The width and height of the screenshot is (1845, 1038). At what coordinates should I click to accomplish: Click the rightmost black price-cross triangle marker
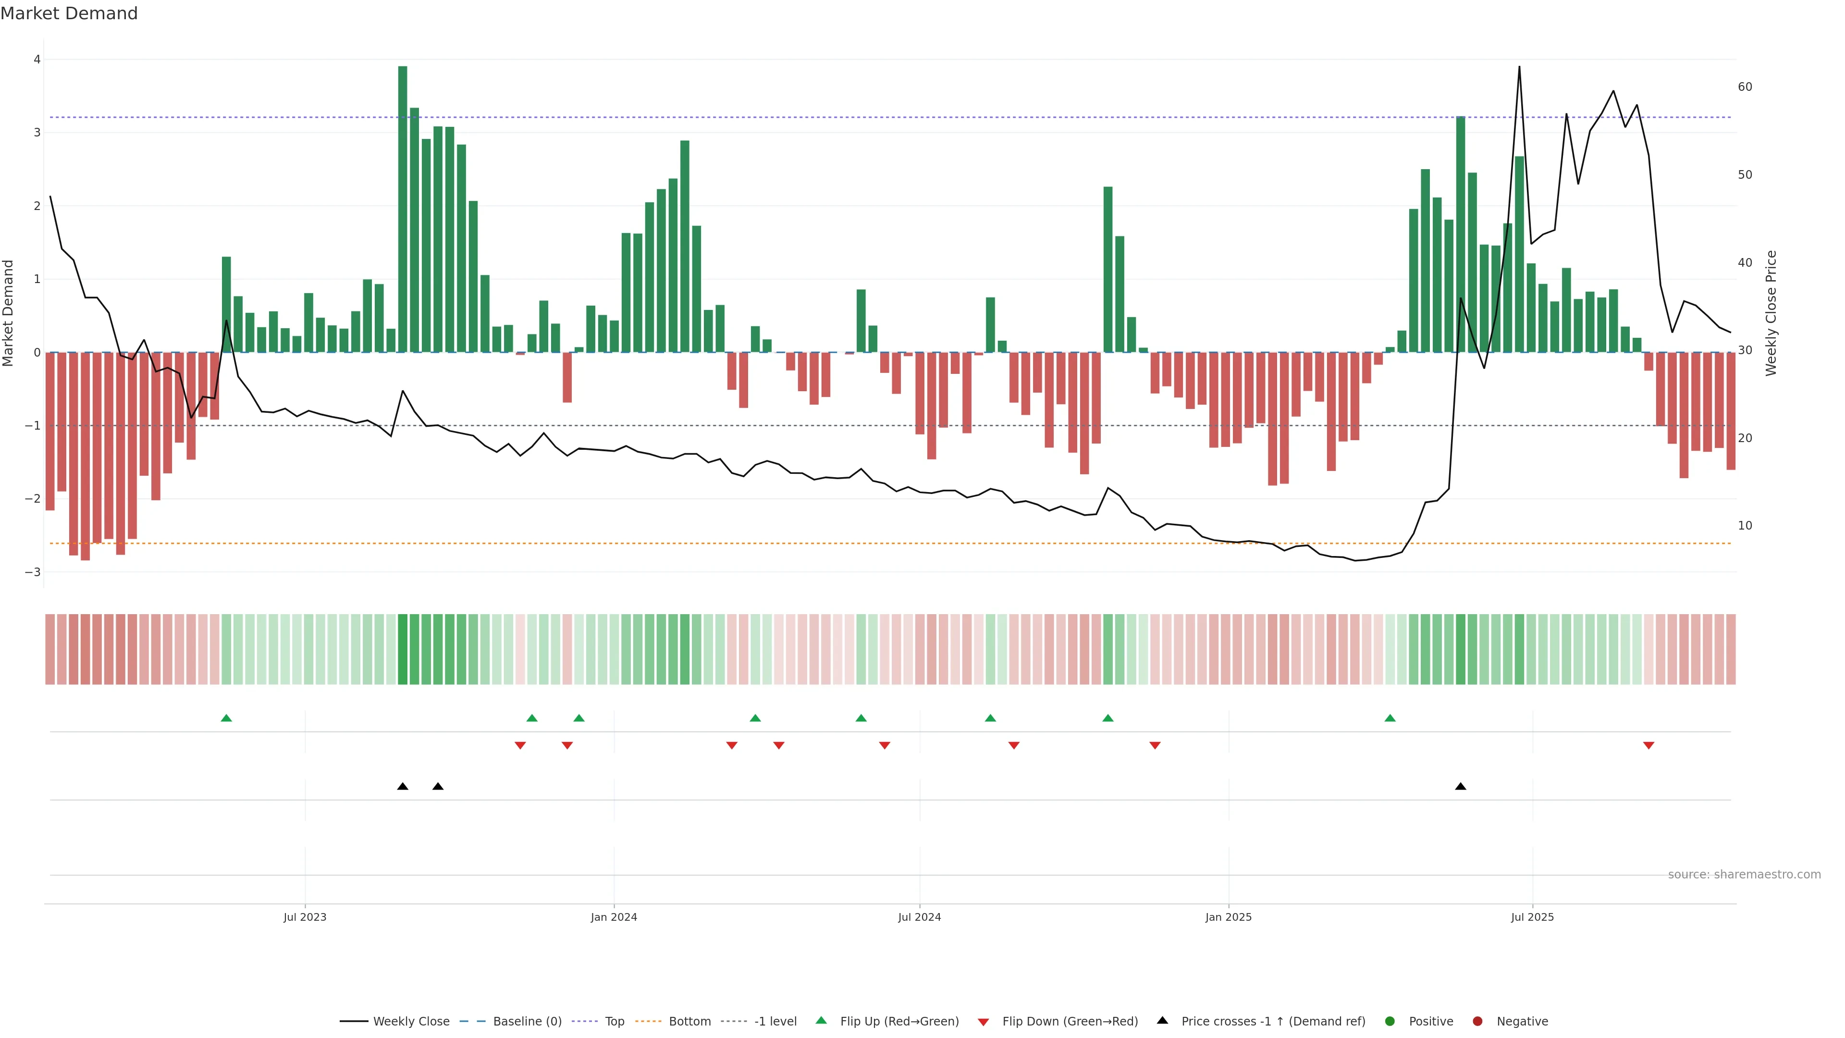[1461, 787]
